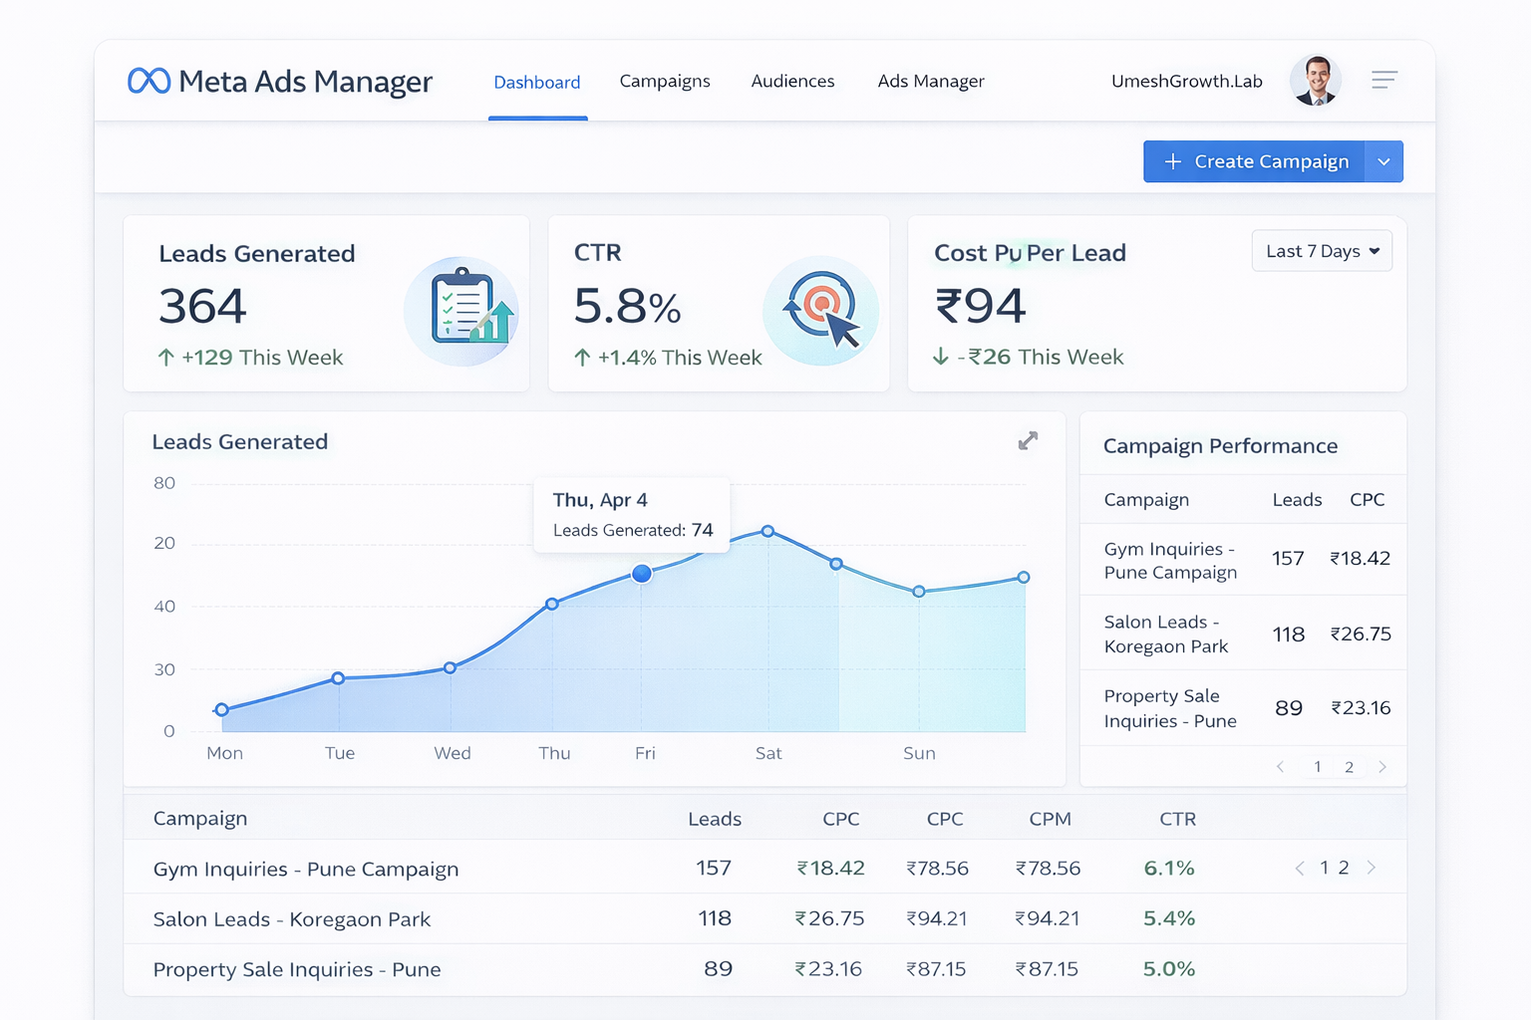The image size is (1531, 1020).
Task: Open the hamburger menu icon
Action: click(x=1383, y=80)
